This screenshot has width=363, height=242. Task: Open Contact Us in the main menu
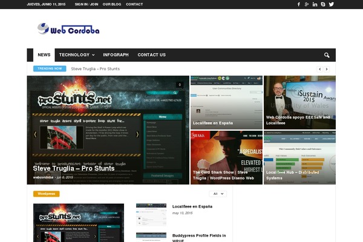coord(152,55)
